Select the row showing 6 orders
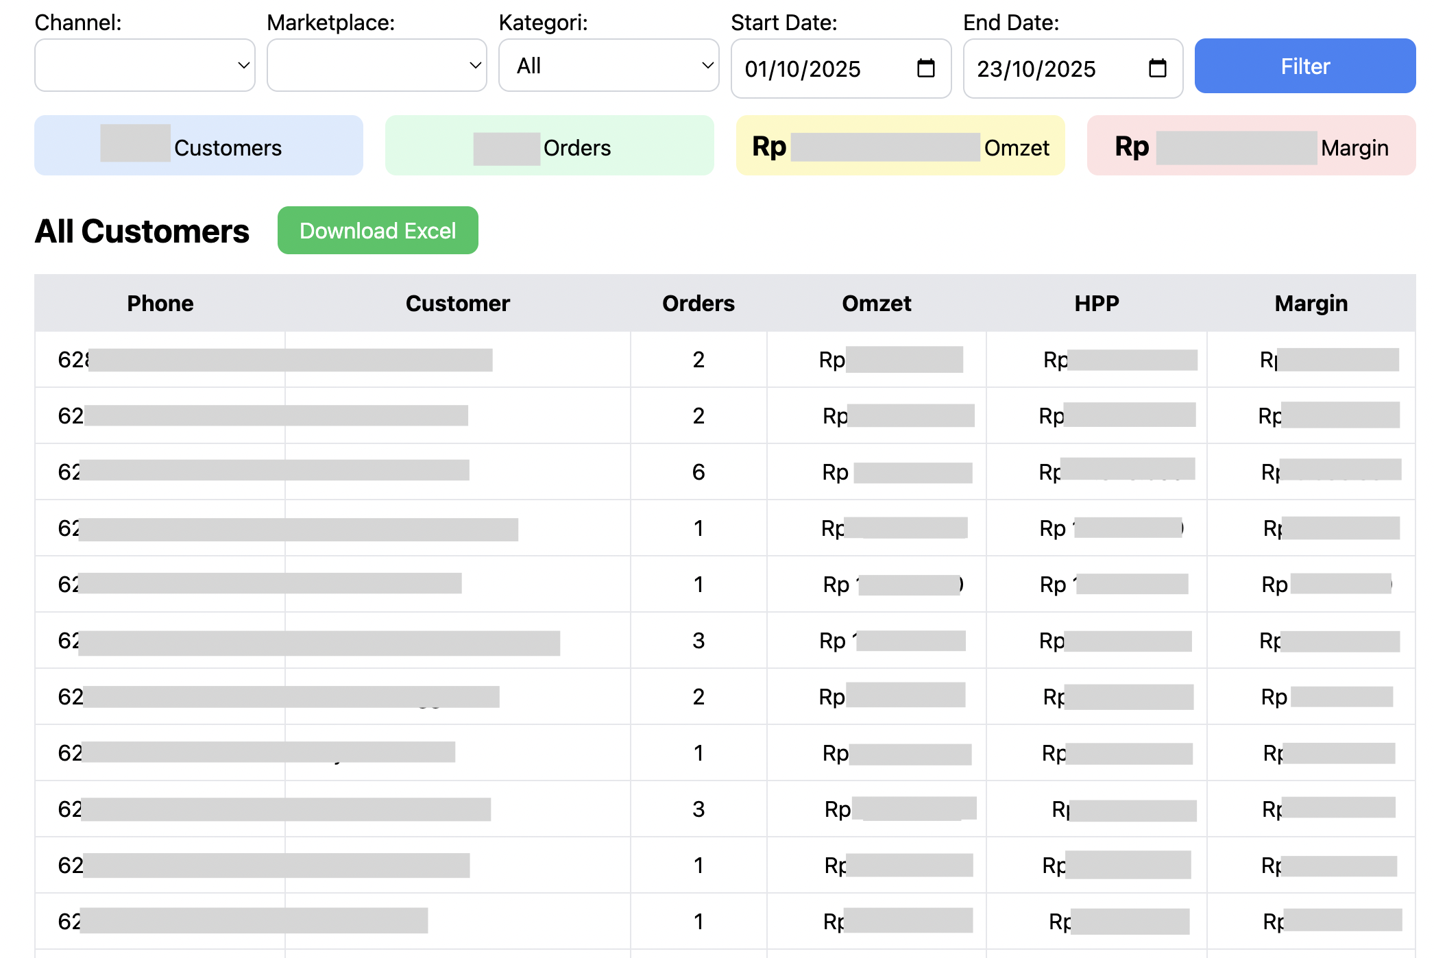The width and height of the screenshot is (1434, 958). (x=698, y=472)
